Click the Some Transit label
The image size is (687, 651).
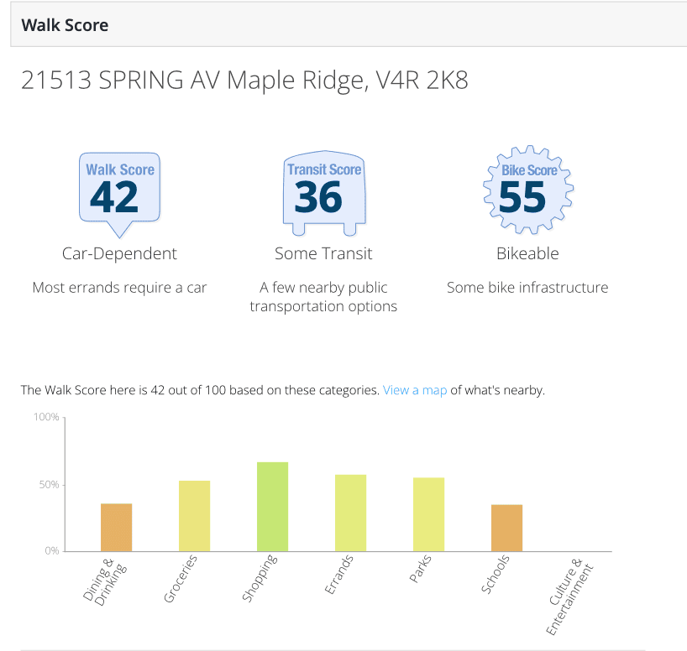tap(323, 253)
